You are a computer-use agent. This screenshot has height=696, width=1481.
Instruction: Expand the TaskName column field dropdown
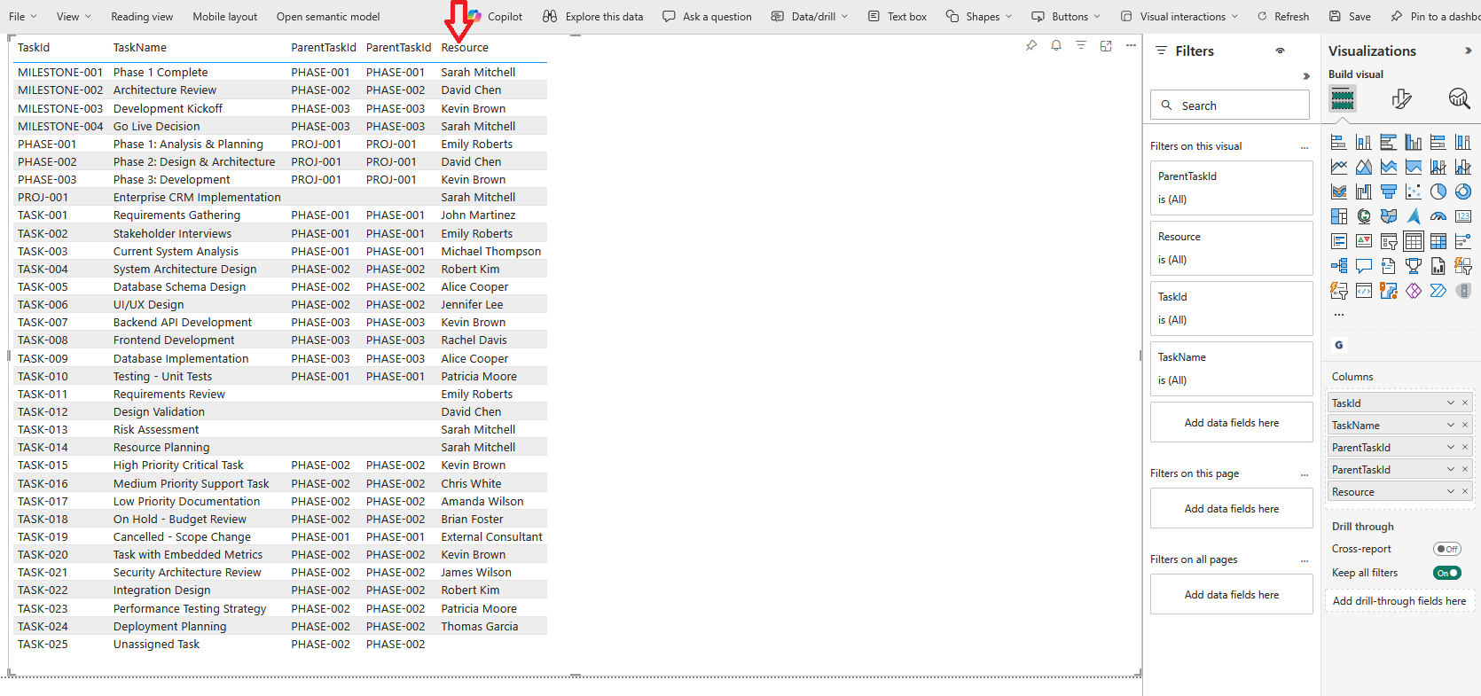pyautogui.click(x=1451, y=426)
